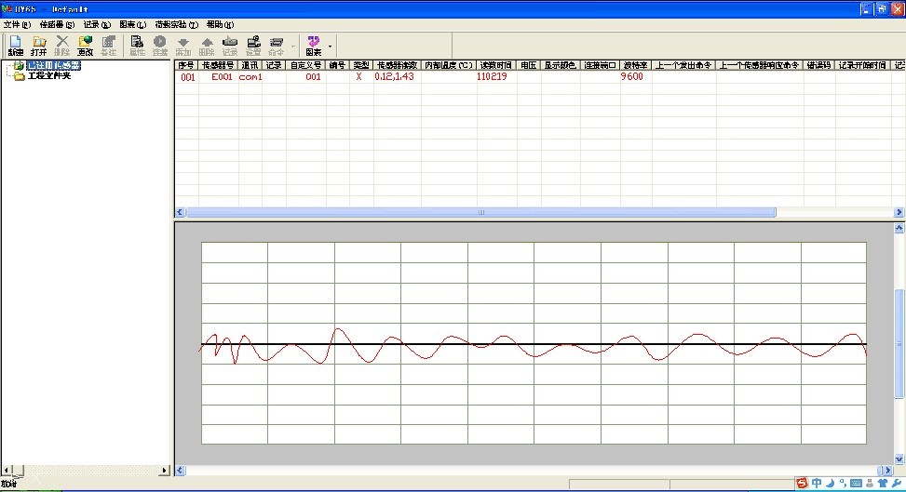Screen dimensions: 906x492
Task: Click the 打开 (Open) toolbar icon
Action: click(39, 46)
